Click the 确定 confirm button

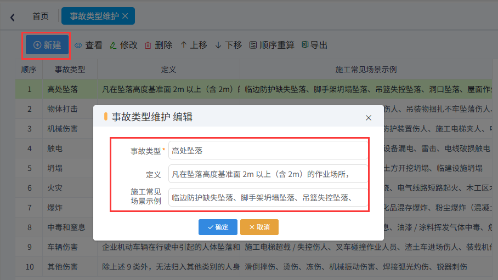click(218, 227)
